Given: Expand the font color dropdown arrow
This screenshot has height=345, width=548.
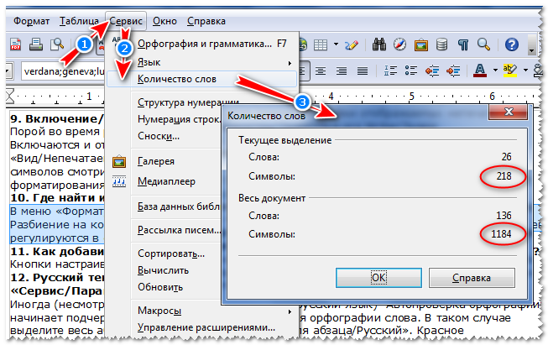Looking at the screenshot, I should [x=496, y=70].
